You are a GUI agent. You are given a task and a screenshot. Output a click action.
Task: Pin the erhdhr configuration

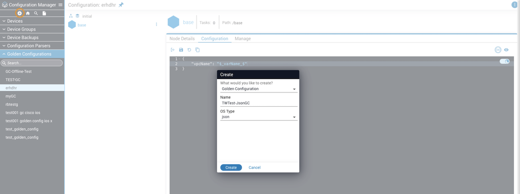(121, 5)
